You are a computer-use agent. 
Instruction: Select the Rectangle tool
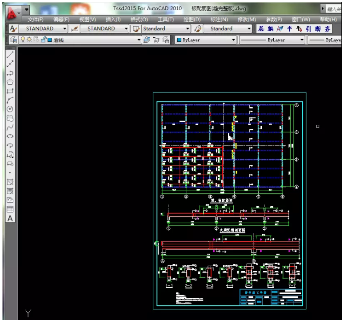(x=10, y=91)
